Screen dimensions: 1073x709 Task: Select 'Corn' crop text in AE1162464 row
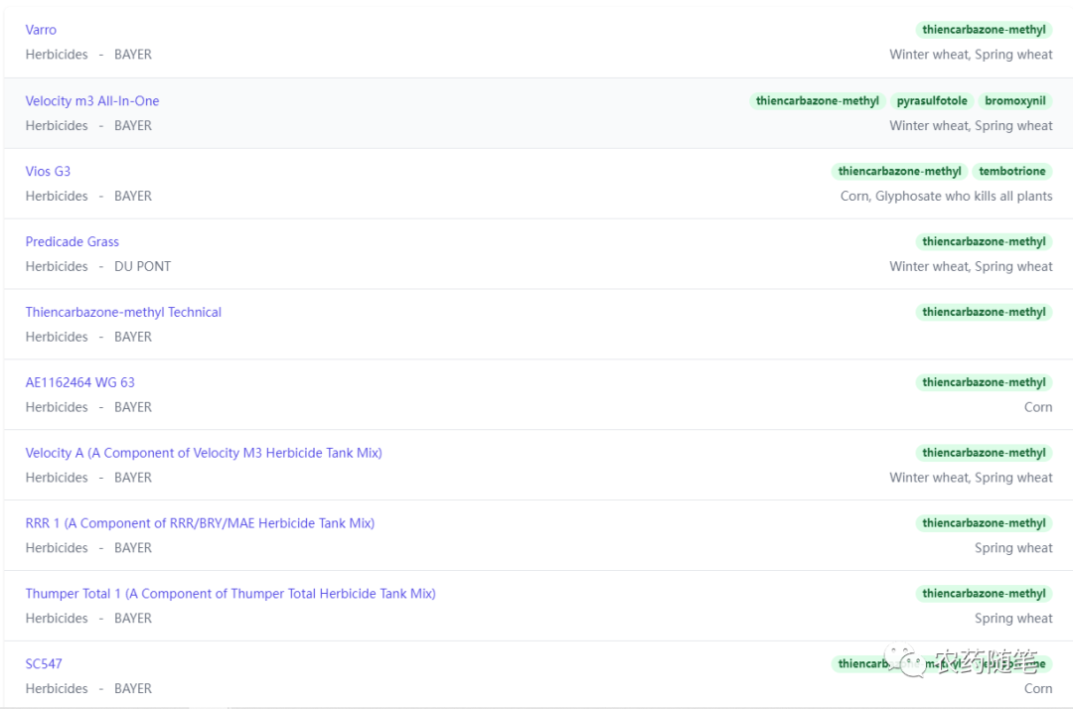pos(1038,407)
